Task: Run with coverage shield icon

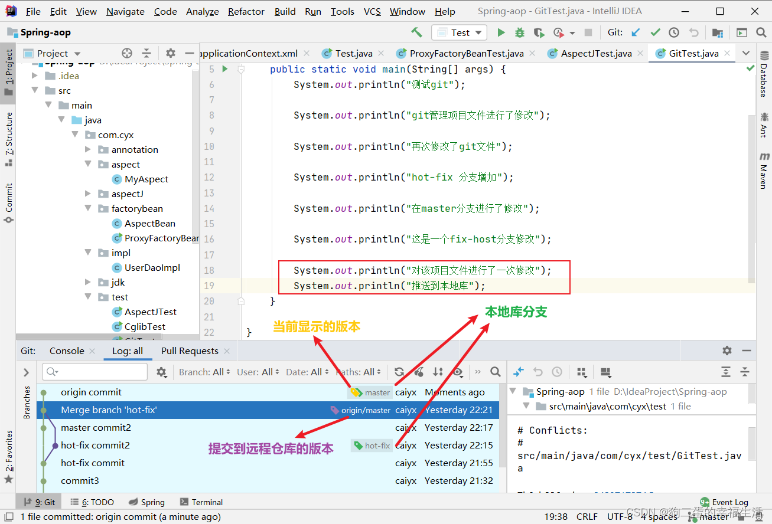Action: pyautogui.click(x=539, y=32)
